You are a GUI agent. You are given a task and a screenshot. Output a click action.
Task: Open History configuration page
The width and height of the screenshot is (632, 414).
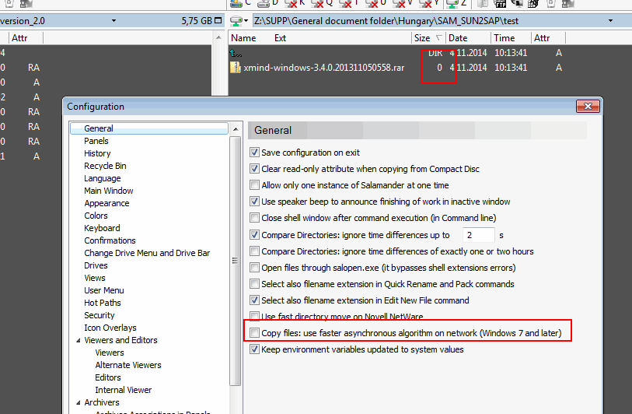tap(97, 153)
